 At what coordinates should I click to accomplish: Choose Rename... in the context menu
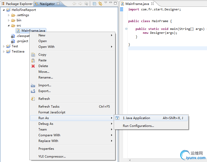73,77
